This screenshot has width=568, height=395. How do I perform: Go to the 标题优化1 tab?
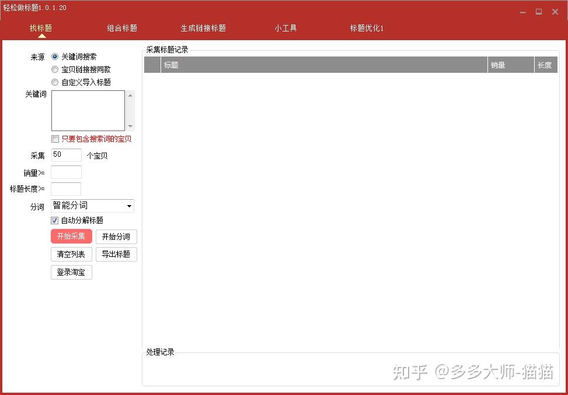(367, 28)
